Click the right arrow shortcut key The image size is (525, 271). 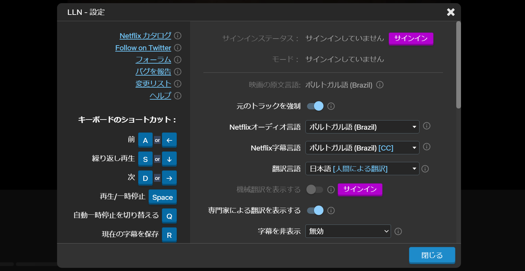click(169, 178)
